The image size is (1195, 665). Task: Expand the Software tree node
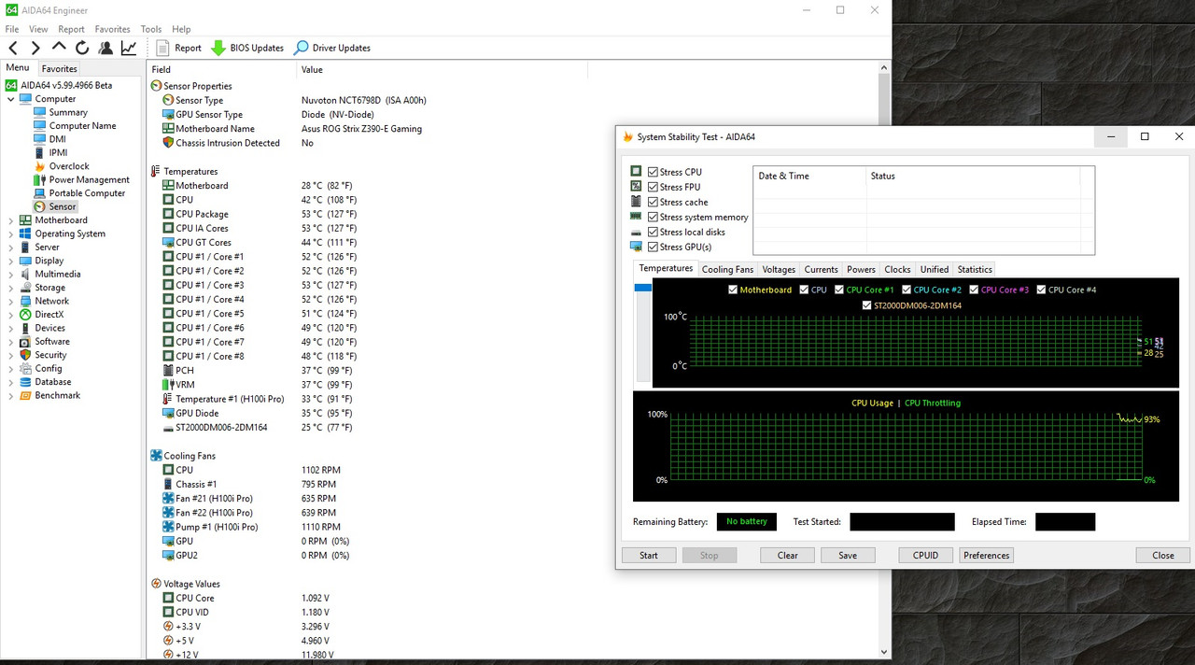(x=11, y=342)
